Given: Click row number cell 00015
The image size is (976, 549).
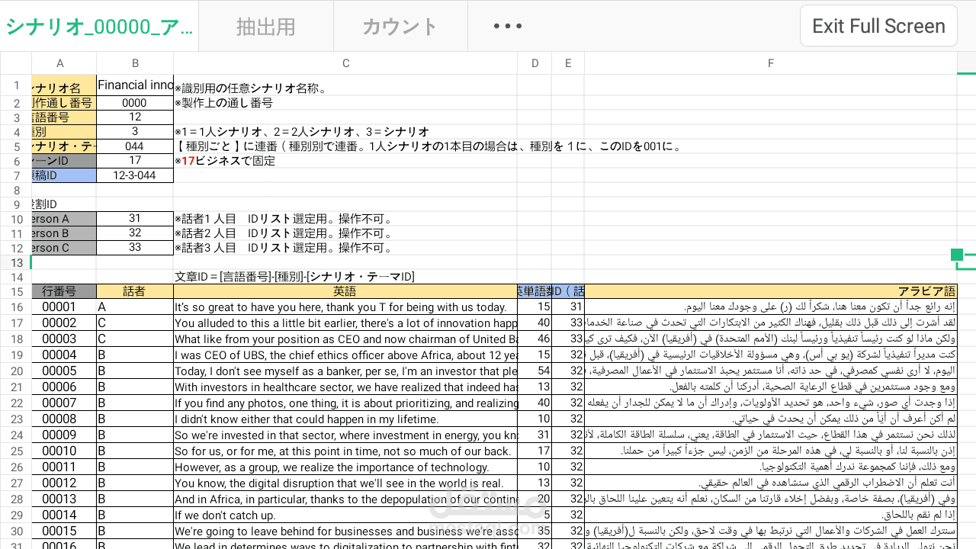Looking at the screenshot, I should (64, 531).
